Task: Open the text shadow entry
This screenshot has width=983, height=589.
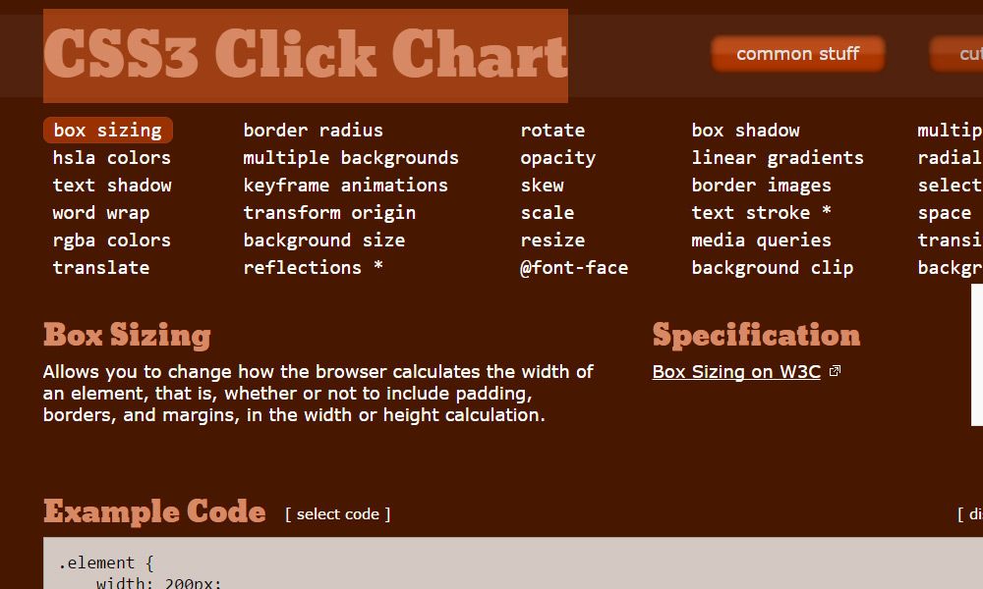Action: click(112, 185)
